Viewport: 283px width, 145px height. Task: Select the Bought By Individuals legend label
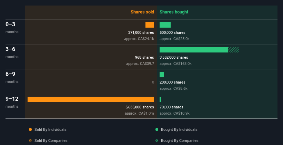(179, 129)
